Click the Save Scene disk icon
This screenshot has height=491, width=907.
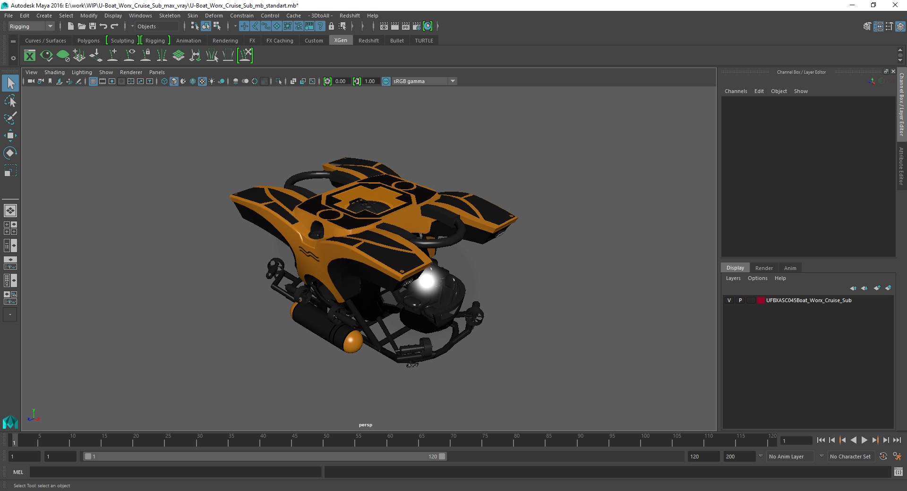[93, 26]
